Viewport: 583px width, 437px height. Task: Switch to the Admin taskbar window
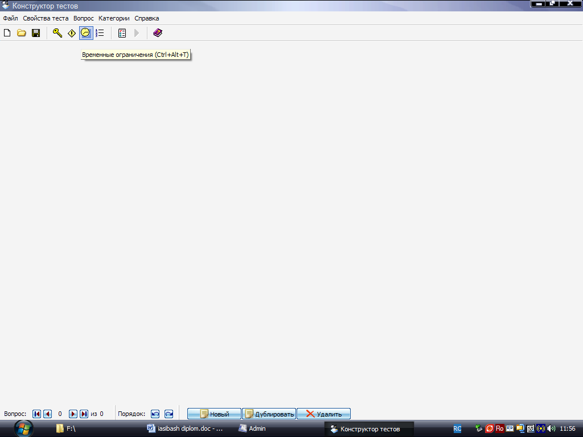tap(252, 428)
